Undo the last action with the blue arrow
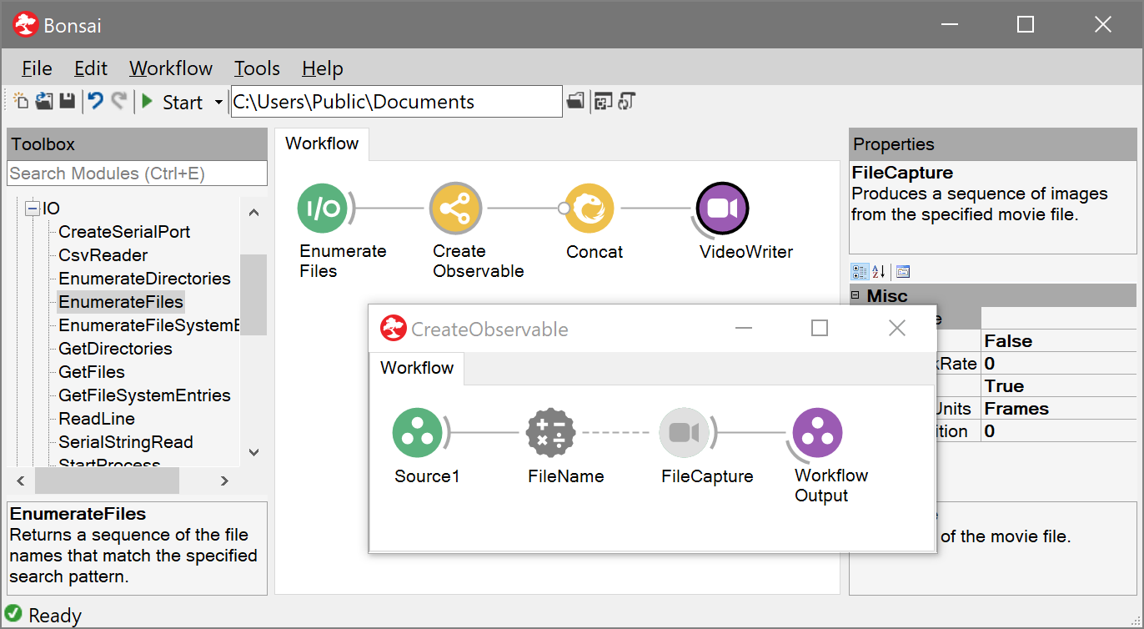This screenshot has height=629, width=1144. 97,102
